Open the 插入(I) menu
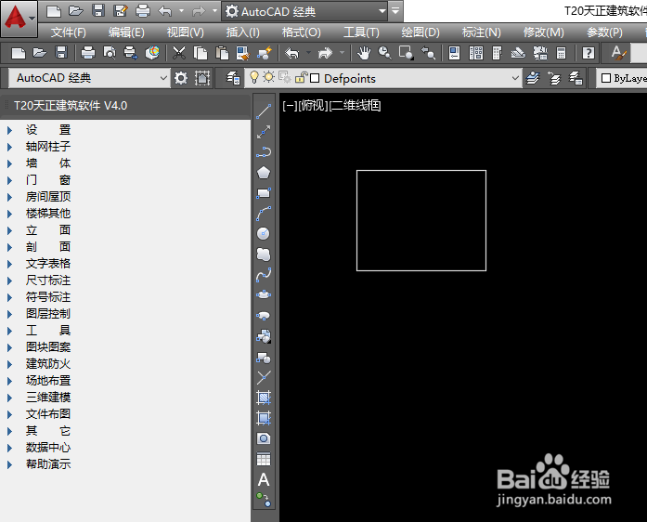The width and height of the screenshot is (647, 522). click(242, 33)
